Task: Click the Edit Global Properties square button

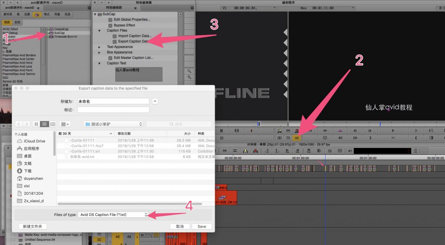Action: pos(110,20)
